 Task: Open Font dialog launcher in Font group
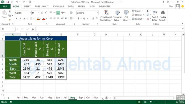pyautogui.click(x=47, y=24)
